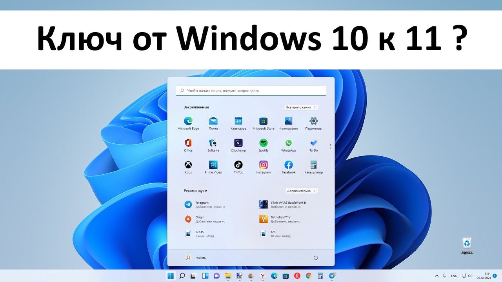Open "Все приложения" all apps list
Screen dimensions: 502x282
301,107
